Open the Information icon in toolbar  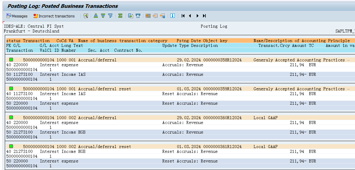(x=172, y=16)
